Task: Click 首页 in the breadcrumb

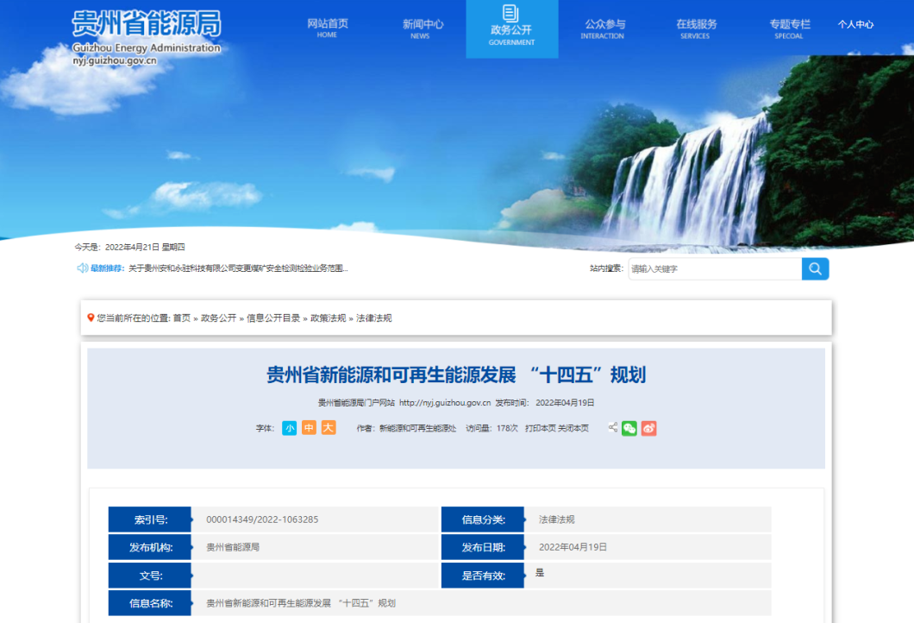Action: (x=182, y=318)
